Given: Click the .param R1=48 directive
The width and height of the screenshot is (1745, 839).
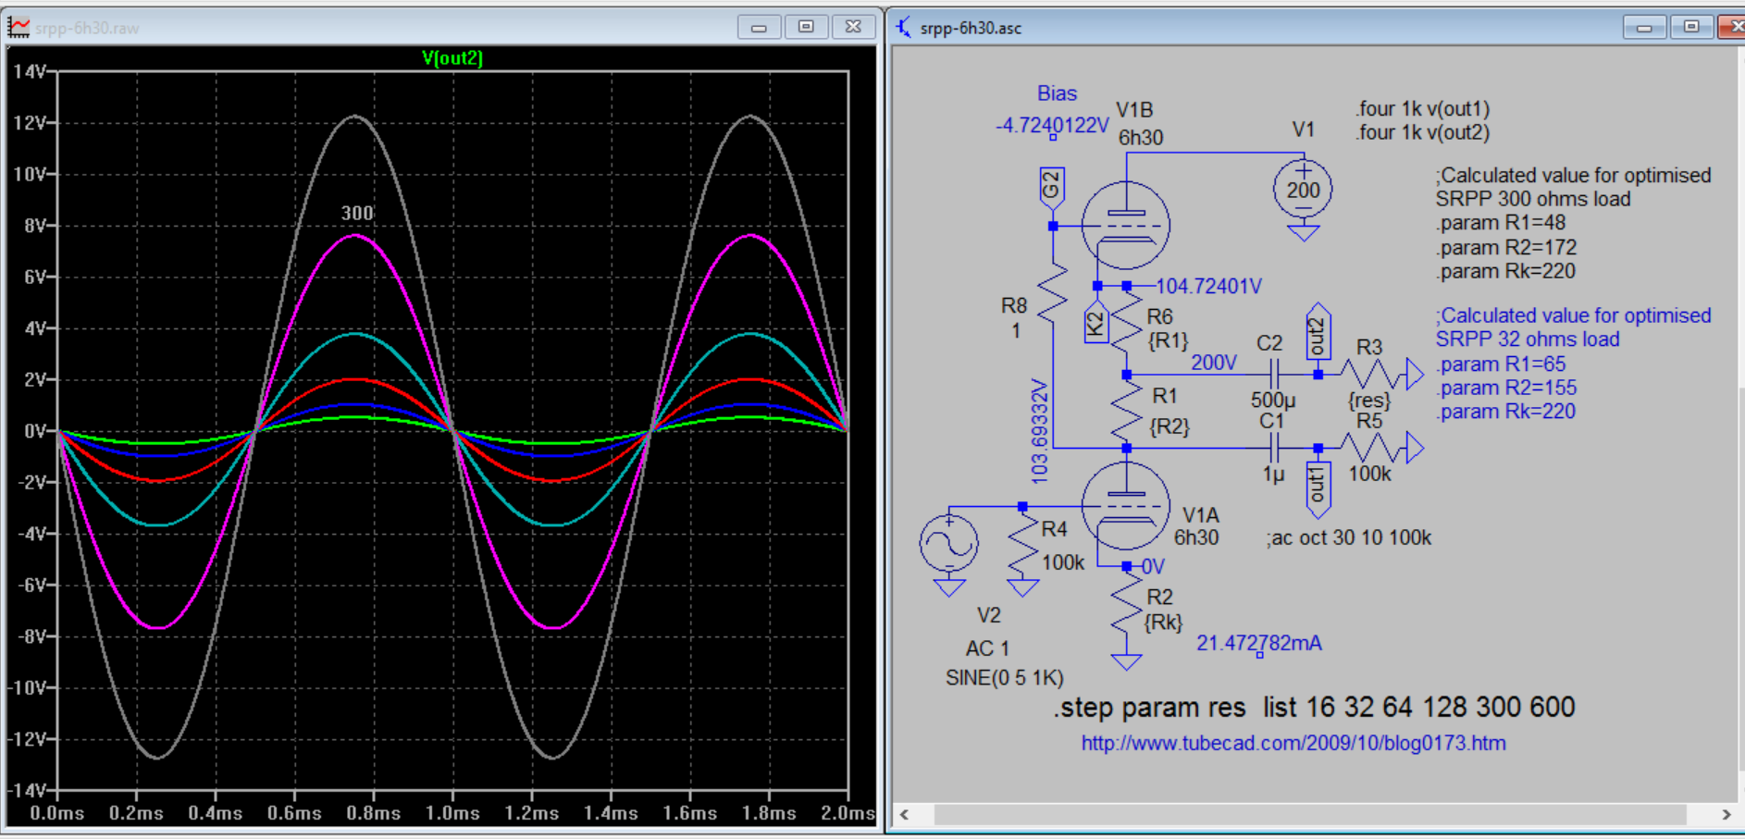Looking at the screenshot, I should coord(1501,223).
